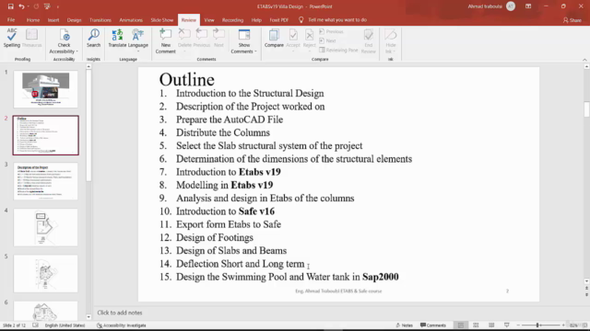Select slide 5 thumbnail

click(45, 274)
